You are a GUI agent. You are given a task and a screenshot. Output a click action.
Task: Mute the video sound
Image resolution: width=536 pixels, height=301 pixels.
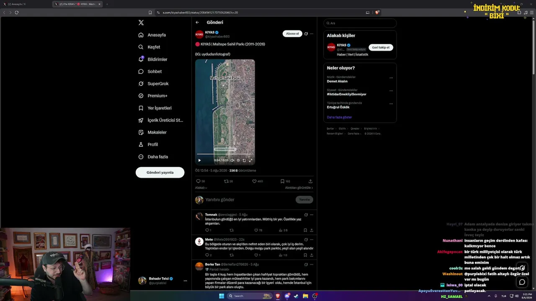point(232,160)
